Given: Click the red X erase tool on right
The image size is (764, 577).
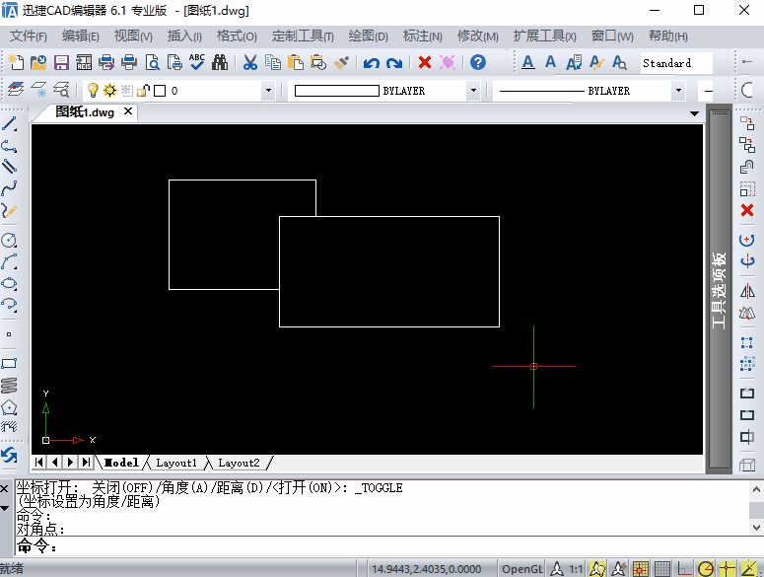Looking at the screenshot, I should click(x=747, y=210).
